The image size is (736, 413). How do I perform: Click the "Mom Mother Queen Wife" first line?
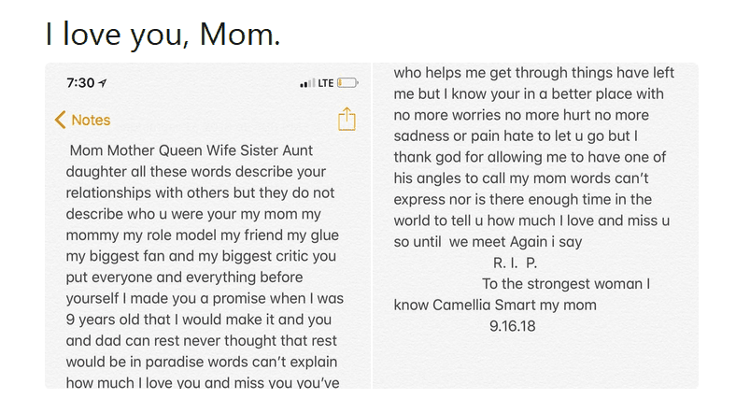191,150
